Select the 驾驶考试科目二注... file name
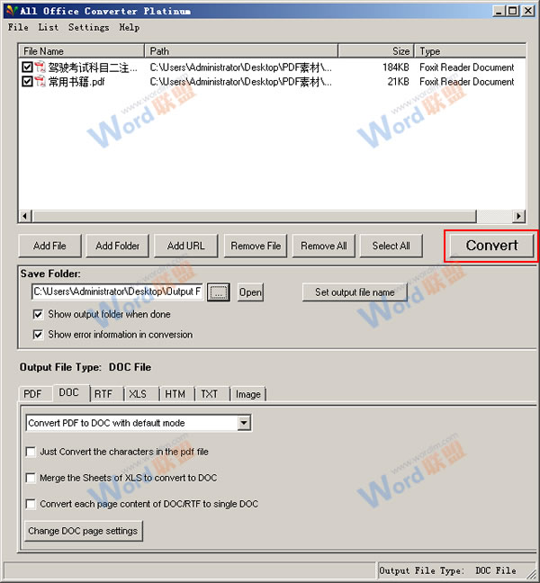 click(93, 67)
